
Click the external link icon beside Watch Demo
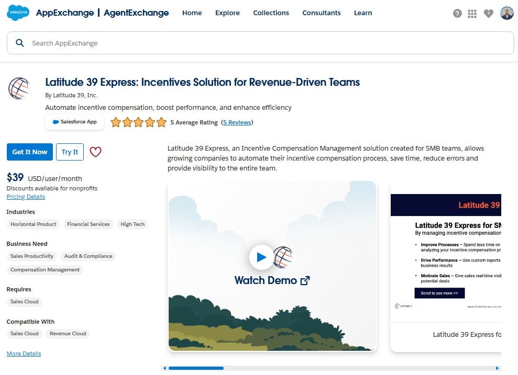tap(305, 281)
